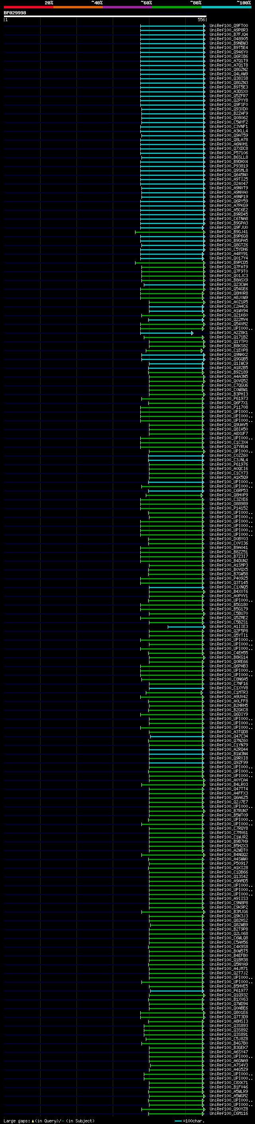Select hit label UniRef100_A7PKG9
Screen dimensions: 255x1124
point(229,205)
